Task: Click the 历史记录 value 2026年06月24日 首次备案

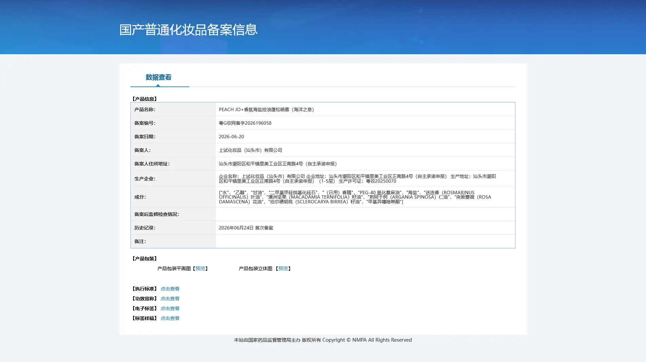Action: tap(246, 228)
